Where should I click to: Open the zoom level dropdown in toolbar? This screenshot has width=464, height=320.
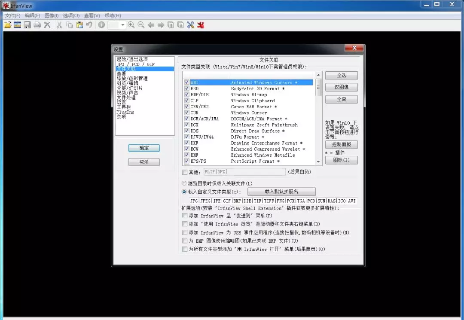tap(123, 25)
